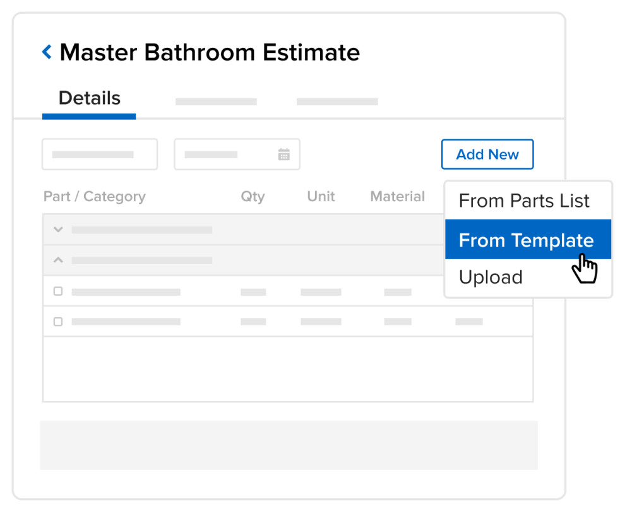The height and width of the screenshot is (512, 625).
Task: Switch to the Details tab
Action: coord(89,98)
